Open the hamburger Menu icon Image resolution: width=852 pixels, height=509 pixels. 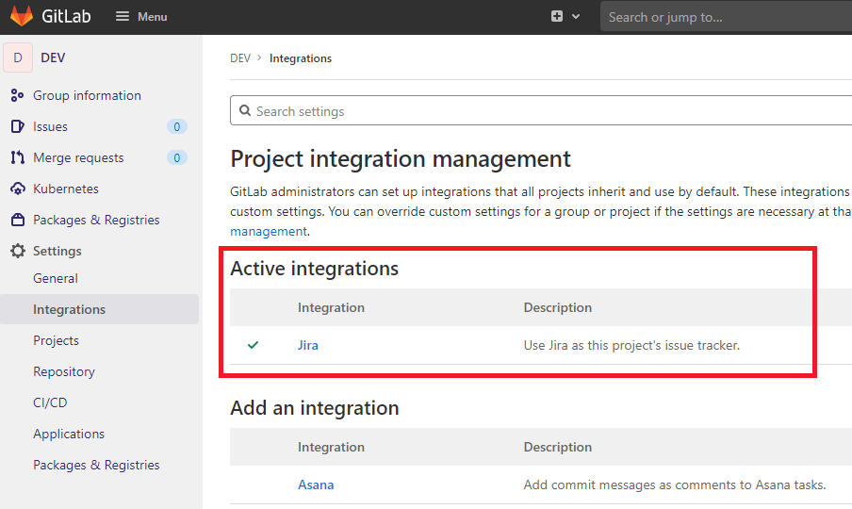tap(123, 17)
